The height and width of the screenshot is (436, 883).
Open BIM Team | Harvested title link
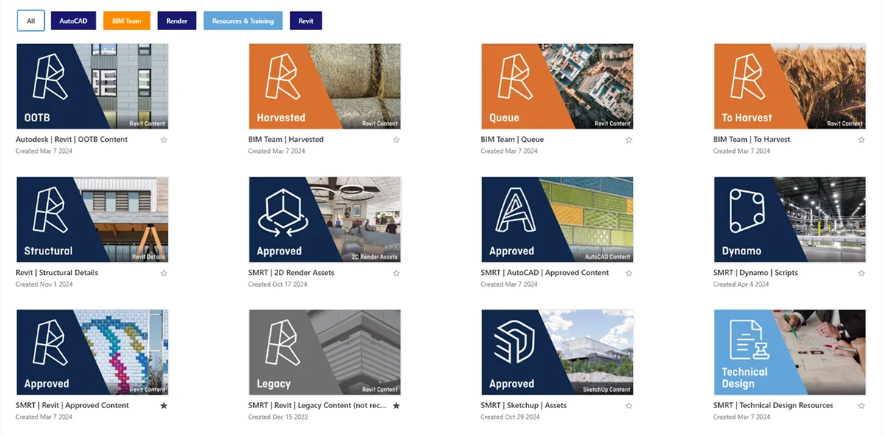tap(286, 140)
